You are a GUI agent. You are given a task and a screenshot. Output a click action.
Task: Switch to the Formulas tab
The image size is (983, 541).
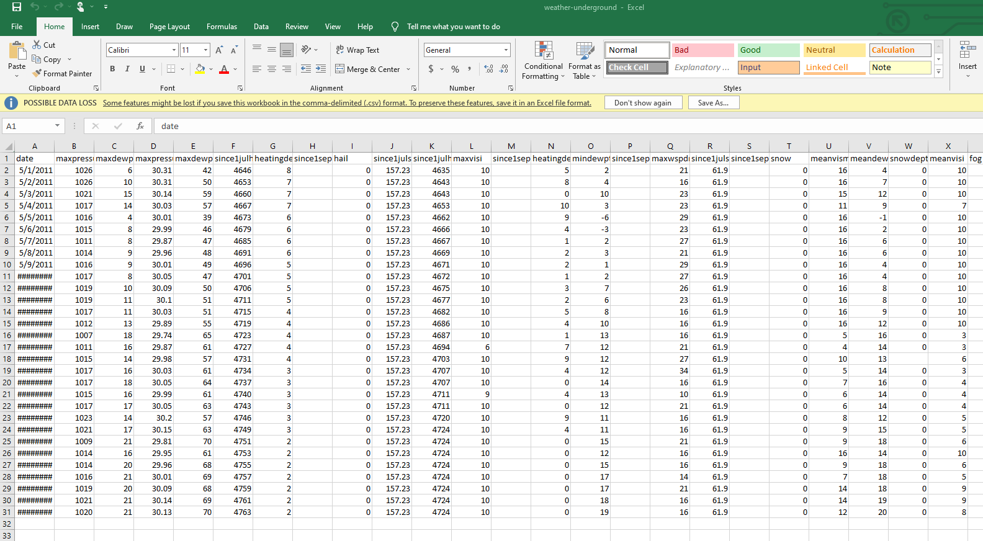(x=222, y=27)
